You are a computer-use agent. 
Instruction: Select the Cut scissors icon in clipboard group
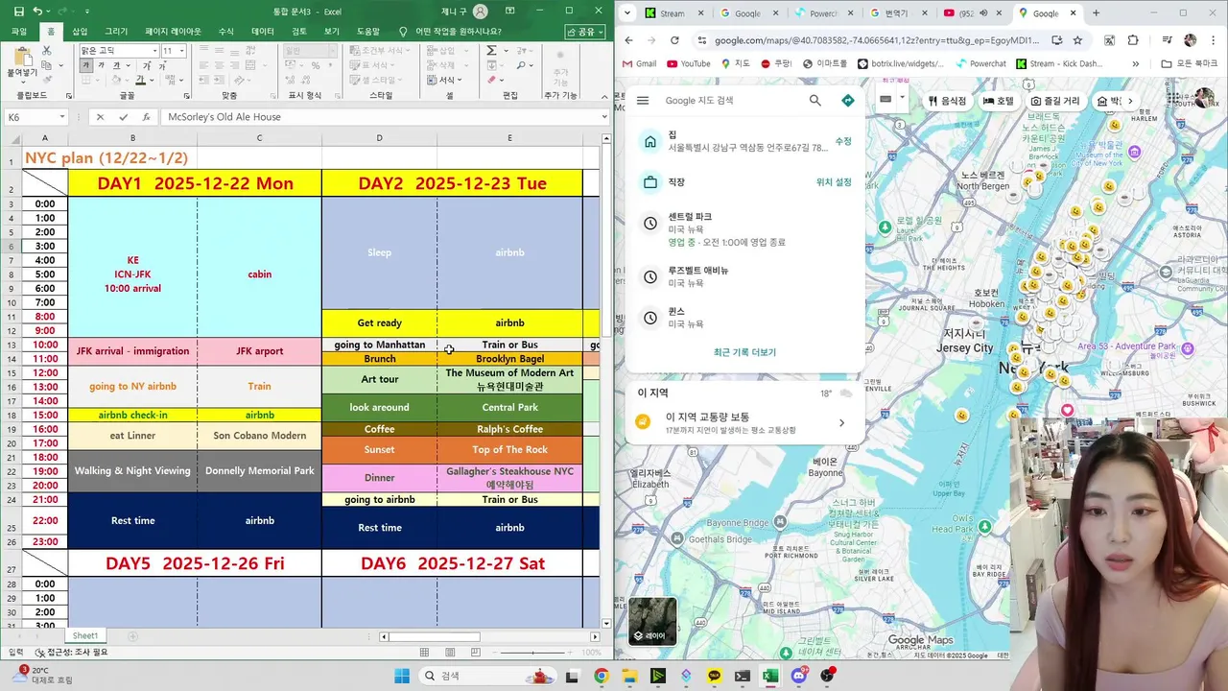(46, 51)
